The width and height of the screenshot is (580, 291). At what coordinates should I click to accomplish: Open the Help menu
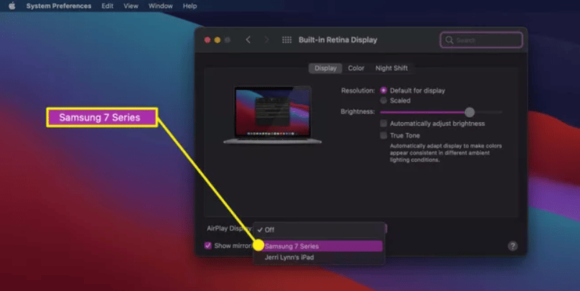[x=190, y=6]
